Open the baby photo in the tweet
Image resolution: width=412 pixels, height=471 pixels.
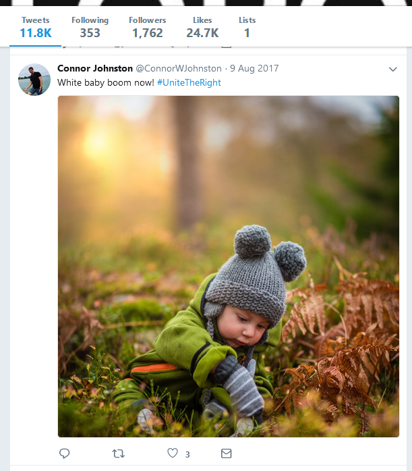228,266
